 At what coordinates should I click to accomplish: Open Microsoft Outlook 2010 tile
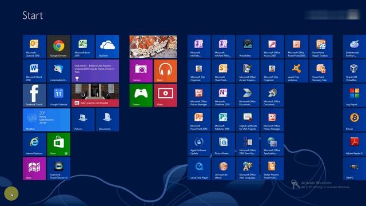[x=34, y=46]
